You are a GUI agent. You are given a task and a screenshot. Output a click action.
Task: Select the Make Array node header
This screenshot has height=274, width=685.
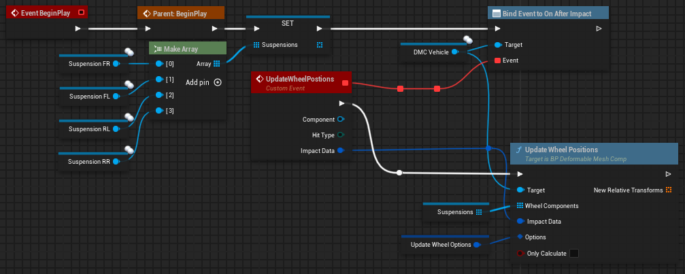(186, 49)
